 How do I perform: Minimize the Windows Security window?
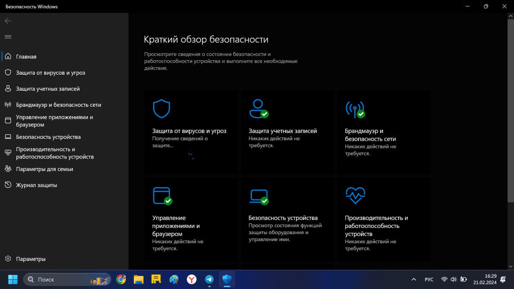pos(467,6)
